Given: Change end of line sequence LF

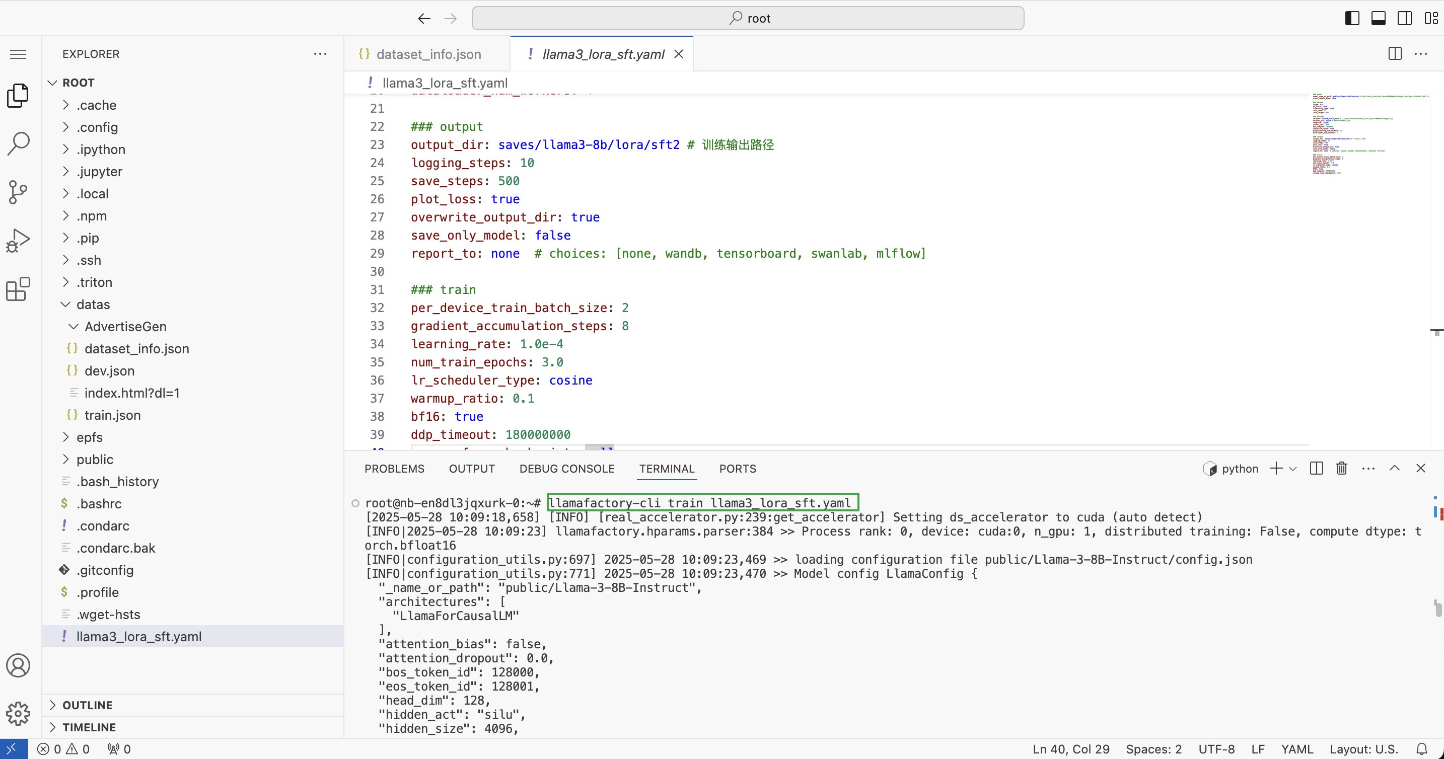Looking at the screenshot, I should [1257, 749].
